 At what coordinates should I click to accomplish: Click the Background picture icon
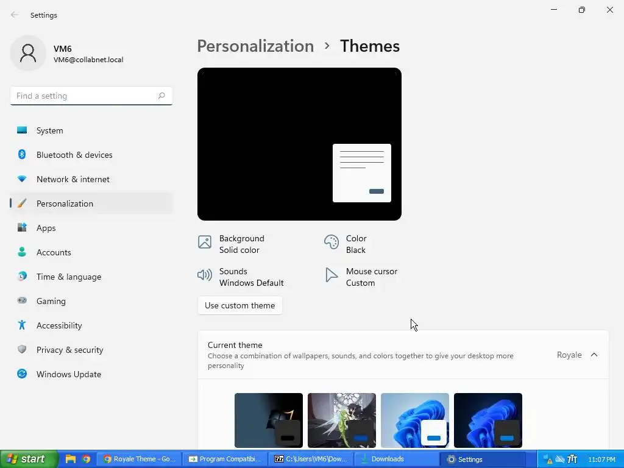[x=205, y=241]
